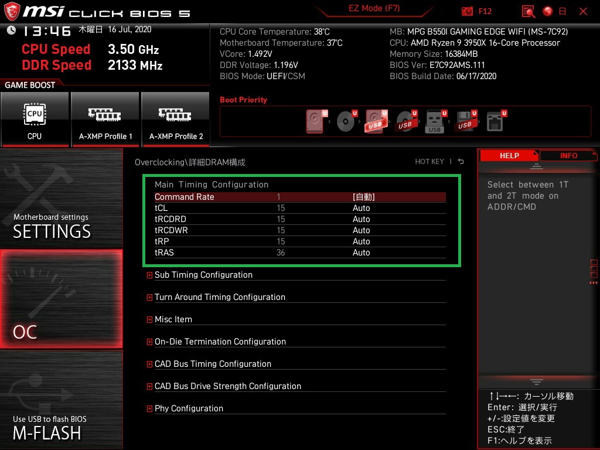Click the Boot Priority heading

point(243,100)
